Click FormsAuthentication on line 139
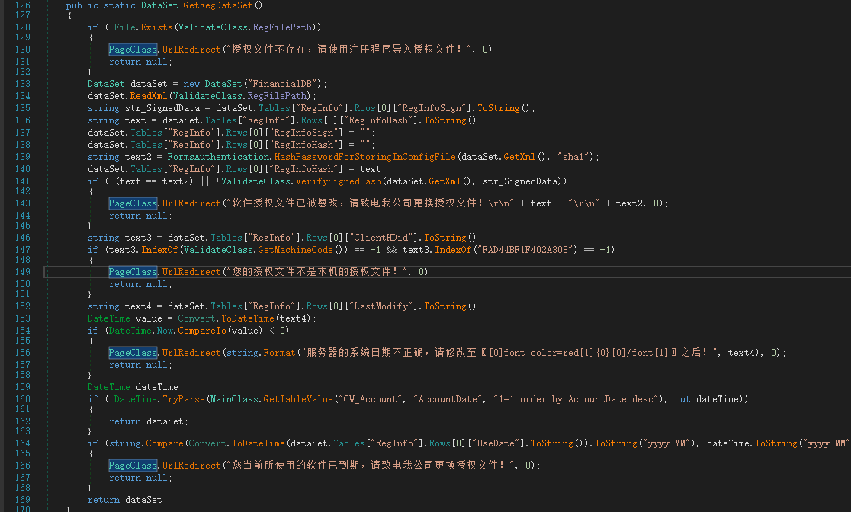Image resolution: width=851 pixels, height=512 pixels. coord(218,157)
